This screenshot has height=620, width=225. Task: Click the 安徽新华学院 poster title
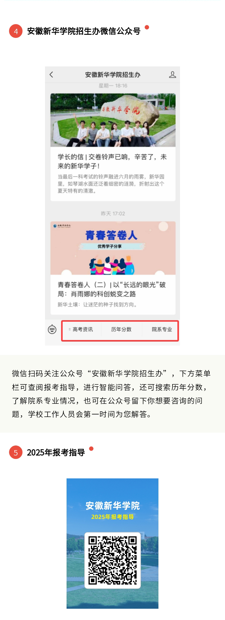(112, 505)
